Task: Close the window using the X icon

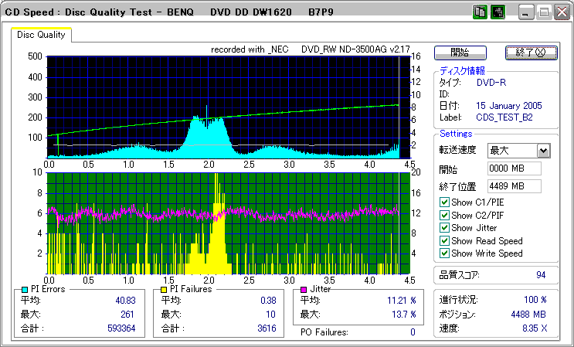Action: pyautogui.click(x=562, y=13)
